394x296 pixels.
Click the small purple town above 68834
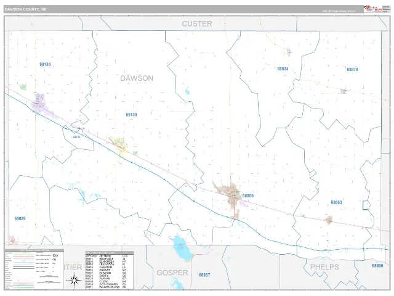click(289, 52)
